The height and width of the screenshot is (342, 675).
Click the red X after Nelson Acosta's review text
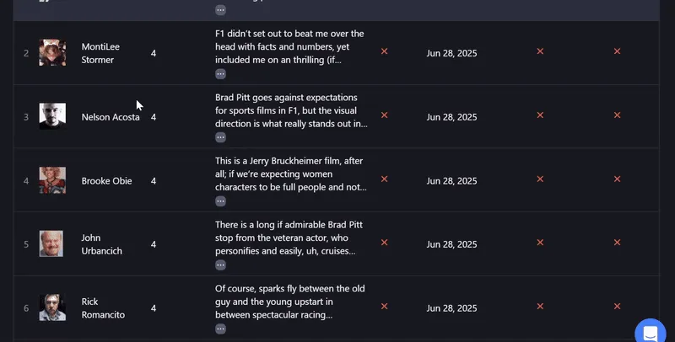click(x=385, y=115)
